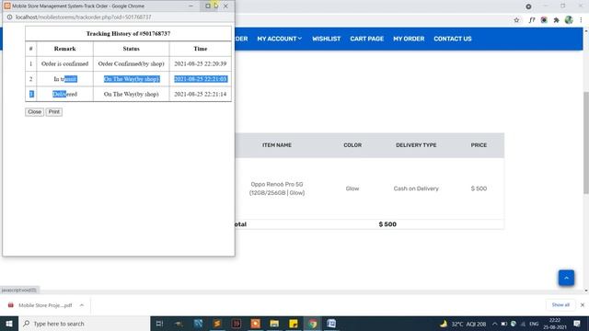
Task: Click the 'In transit' remark cell
Action: pos(64,79)
